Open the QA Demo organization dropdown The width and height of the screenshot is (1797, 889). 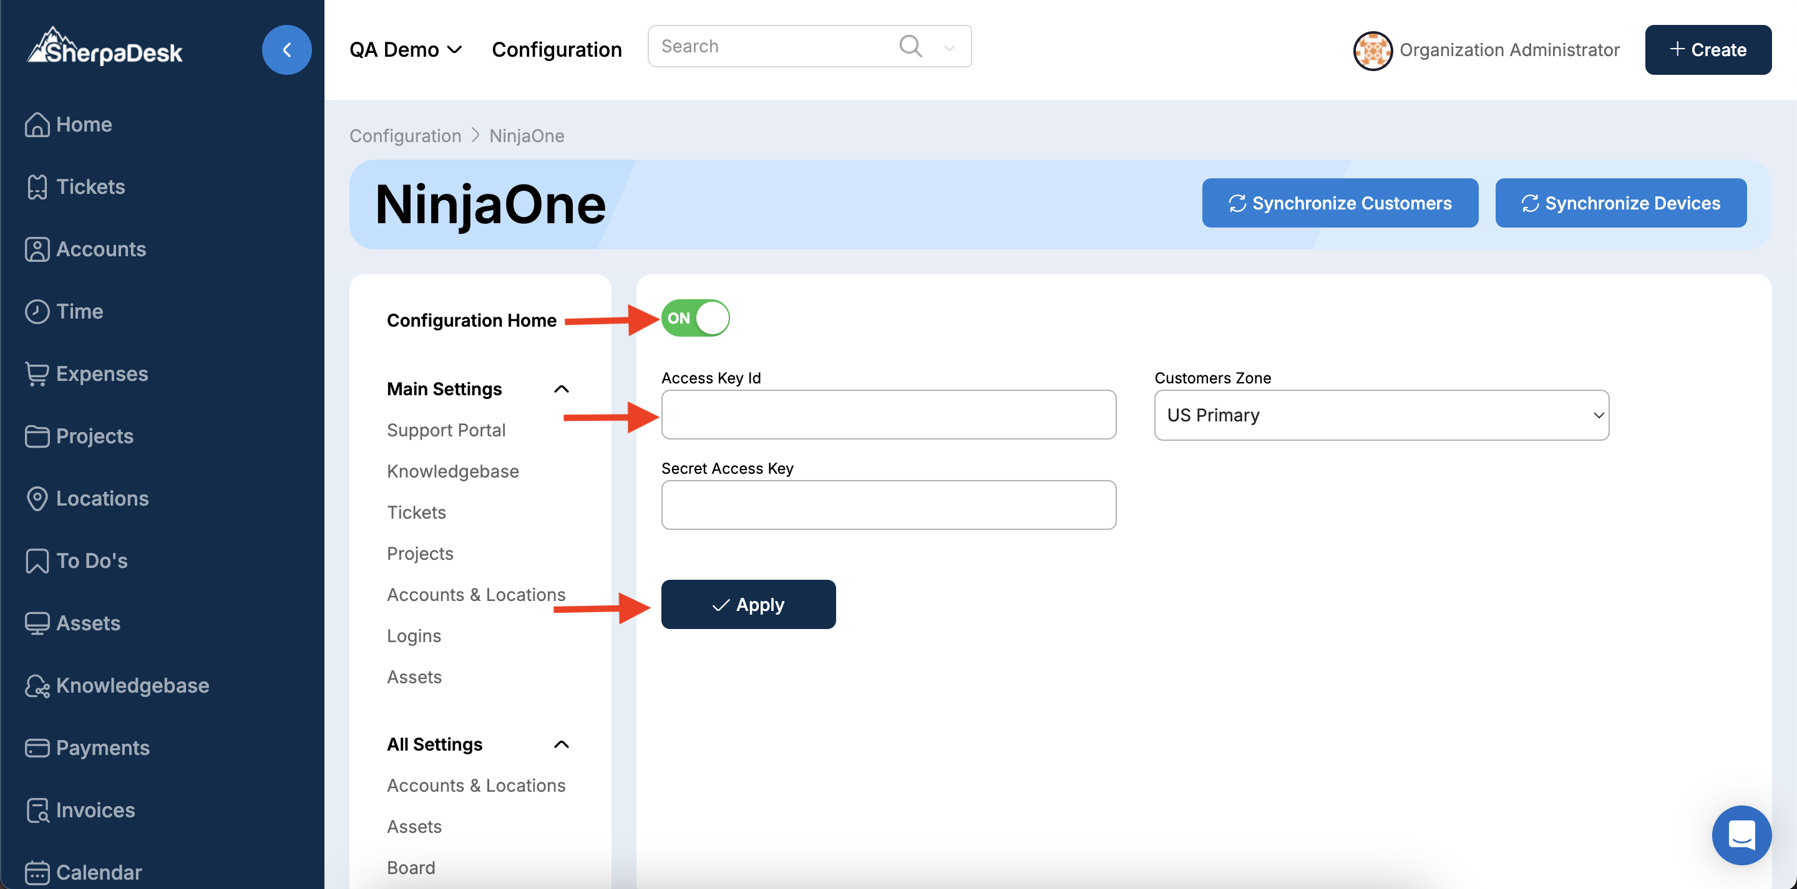(406, 49)
